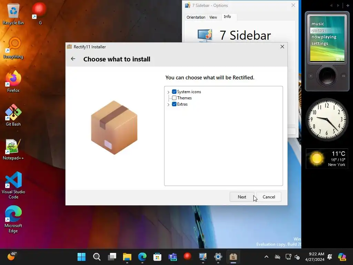Image resolution: width=353 pixels, height=265 pixels.
Task: Open the Windows Start menu
Action: pos(81,257)
